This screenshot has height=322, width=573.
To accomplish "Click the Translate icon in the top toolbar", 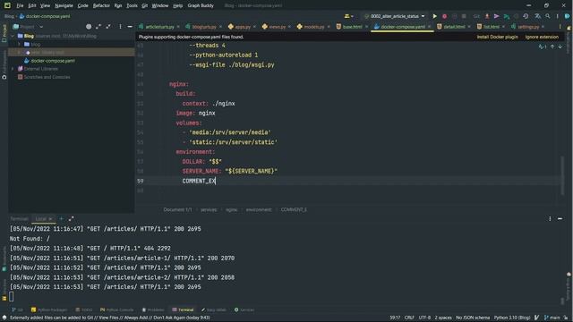I will point(537,16).
